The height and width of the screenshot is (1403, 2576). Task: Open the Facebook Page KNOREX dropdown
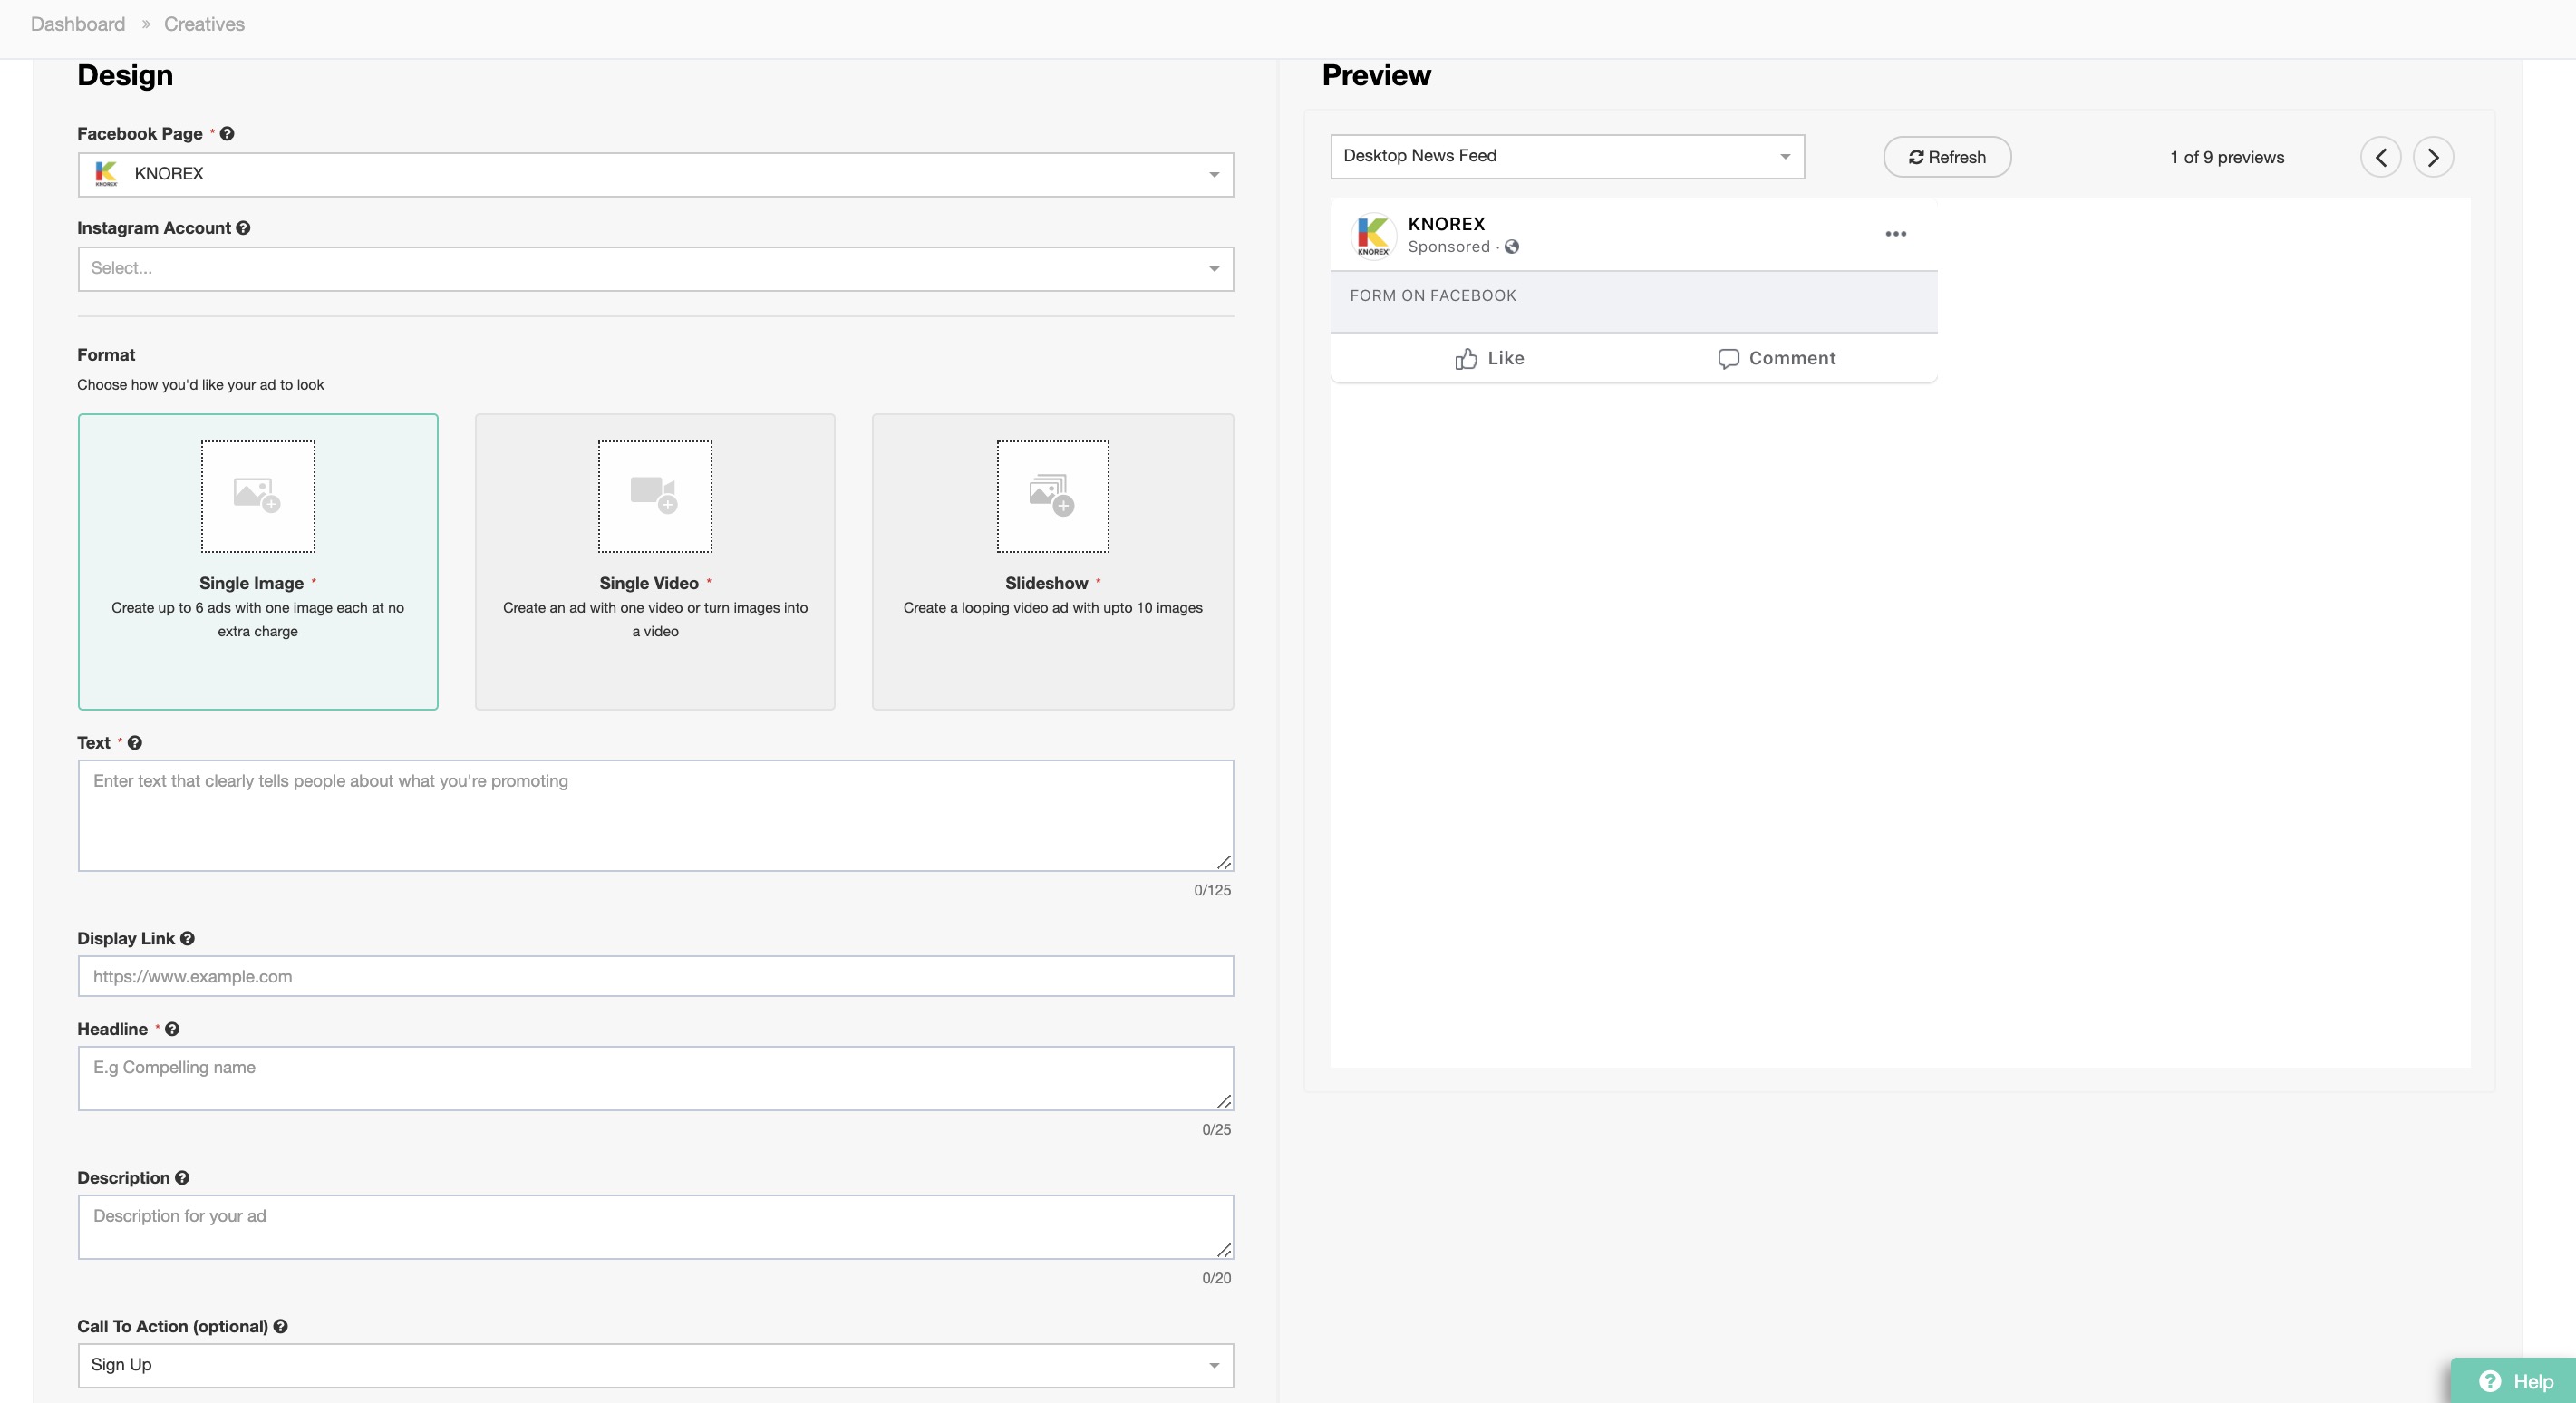(x=655, y=175)
